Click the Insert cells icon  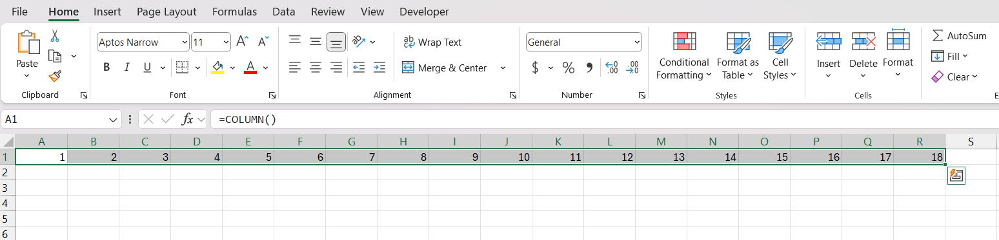[x=829, y=41]
